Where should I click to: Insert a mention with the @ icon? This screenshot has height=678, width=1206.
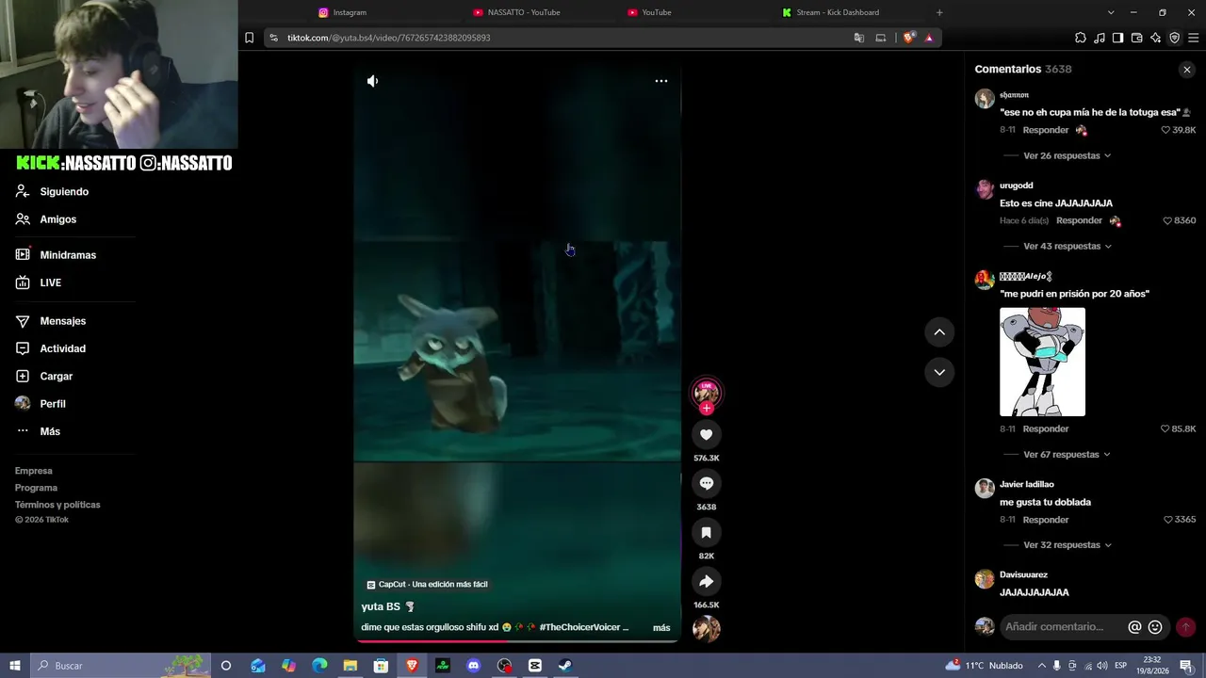point(1135,627)
